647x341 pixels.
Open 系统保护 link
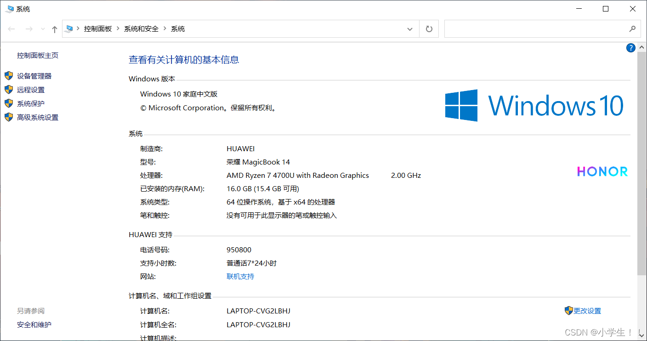pos(31,103)
